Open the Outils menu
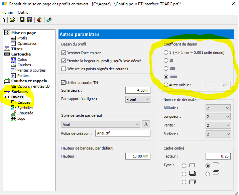 [x=23, y=12]
